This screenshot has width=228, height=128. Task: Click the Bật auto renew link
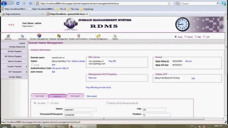tap(53, 72)
